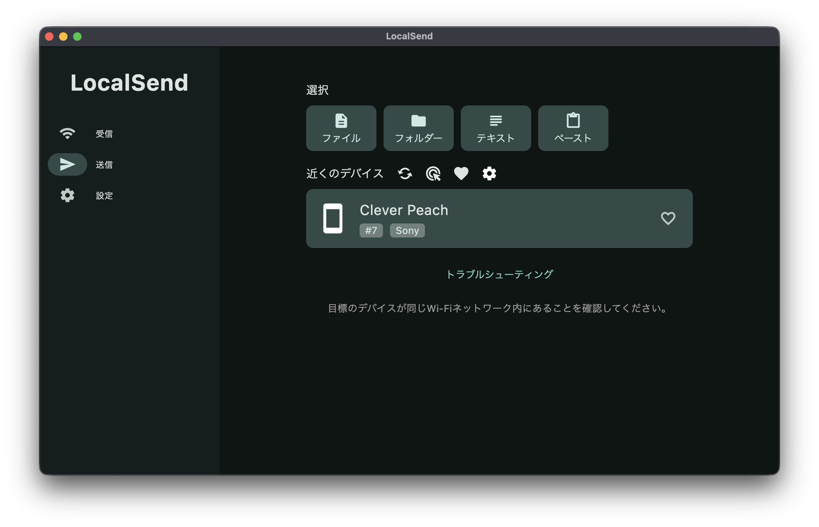Click the paper-plane send icon

coord(67,164)
